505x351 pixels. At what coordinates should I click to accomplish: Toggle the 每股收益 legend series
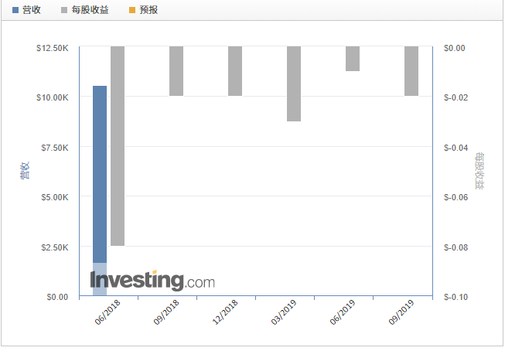[84, 10]
